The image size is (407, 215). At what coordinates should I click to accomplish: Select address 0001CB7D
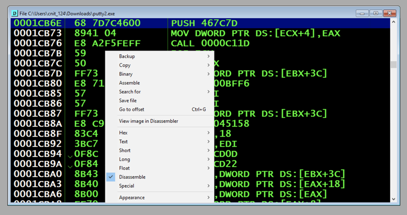tap(38, 73)
